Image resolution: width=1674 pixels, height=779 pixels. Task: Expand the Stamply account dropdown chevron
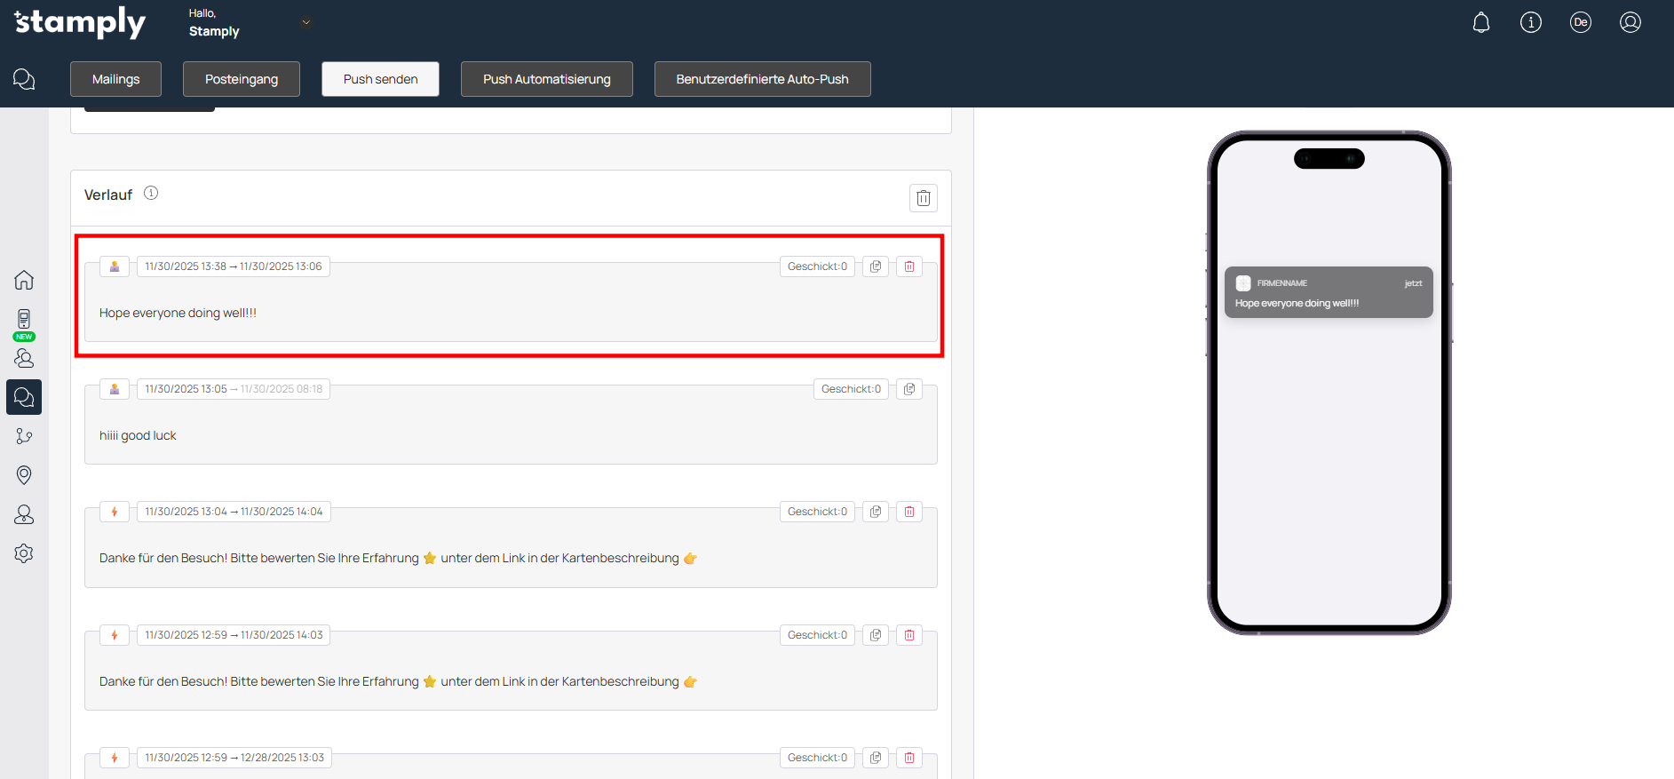306,22
